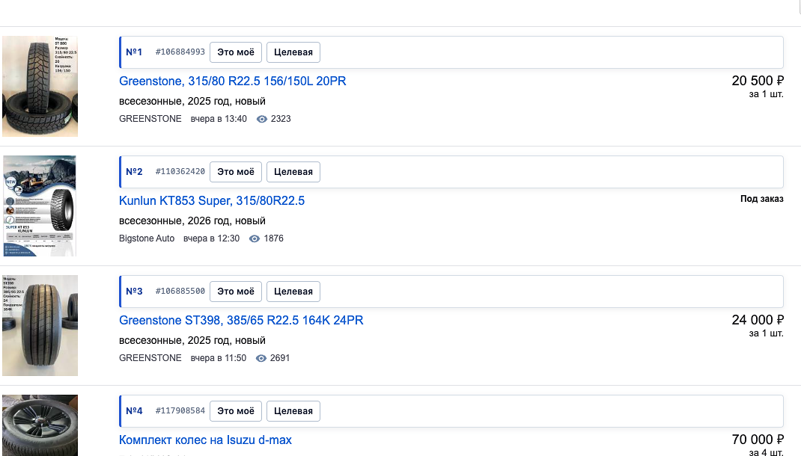This screenshot has width=801, height=456.
Task: Click the views eye icon beside 2323
Action: (261, 119)
